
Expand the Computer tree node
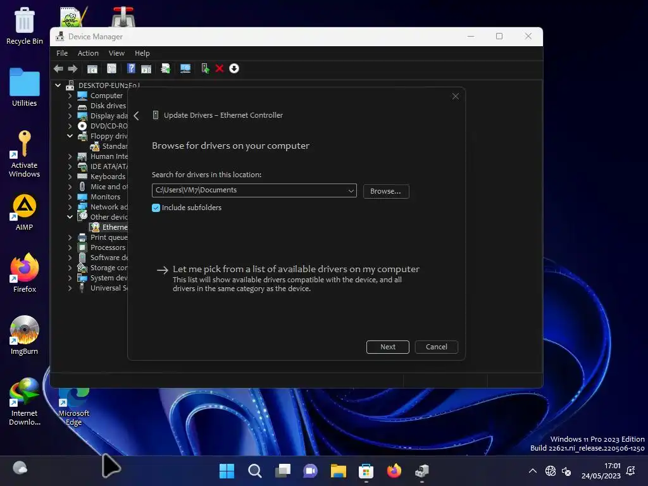coord(70,96)
